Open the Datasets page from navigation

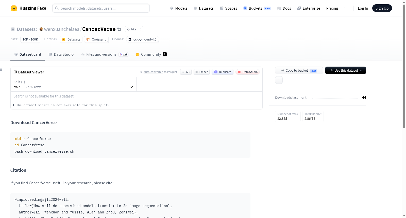204,8
